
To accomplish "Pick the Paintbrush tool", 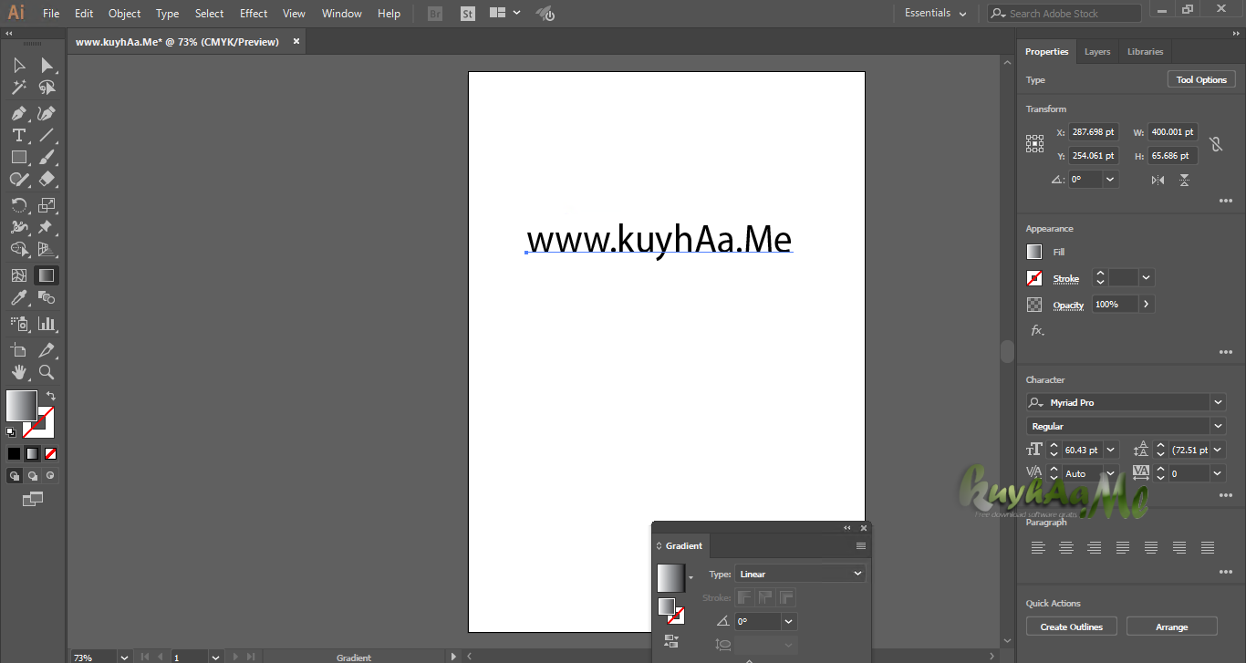I will (x=47, y=157).
